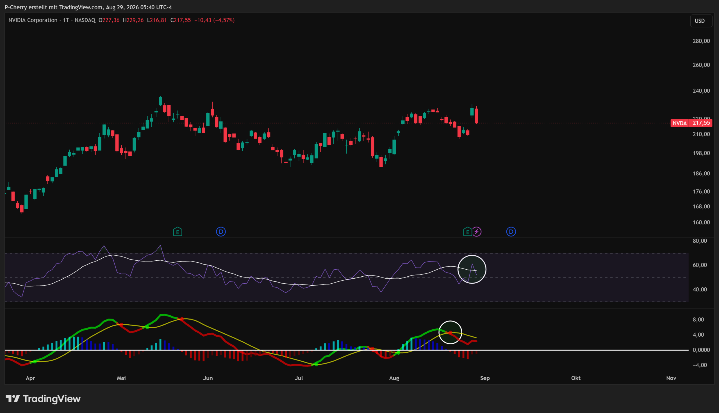The height and width of the screenshot is (413, 719).
Task: Click the RSI pane 60,00 axis label
Action: 700,265
